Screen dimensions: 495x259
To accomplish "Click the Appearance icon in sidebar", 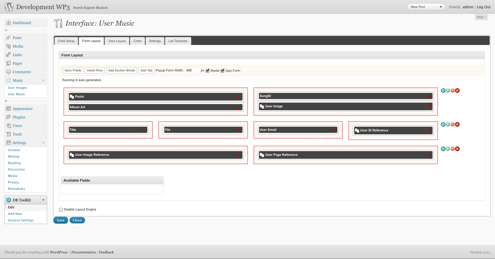I will (9, 108).
